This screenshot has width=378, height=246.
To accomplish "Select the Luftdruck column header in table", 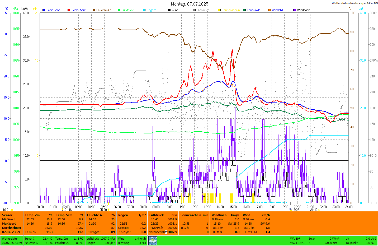I will pyautogui.click(x=157, y=215).
